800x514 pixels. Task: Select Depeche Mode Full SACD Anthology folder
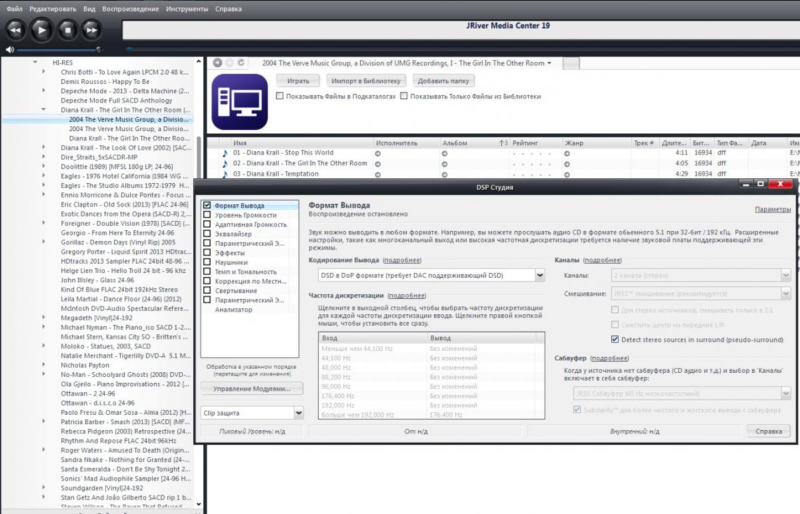(116, 101)
